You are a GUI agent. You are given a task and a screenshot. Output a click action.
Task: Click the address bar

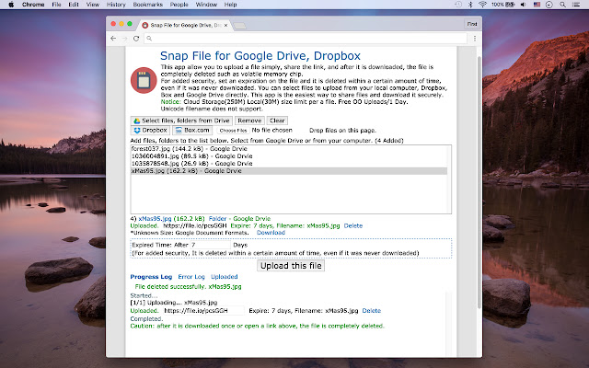tap(306, 39)
